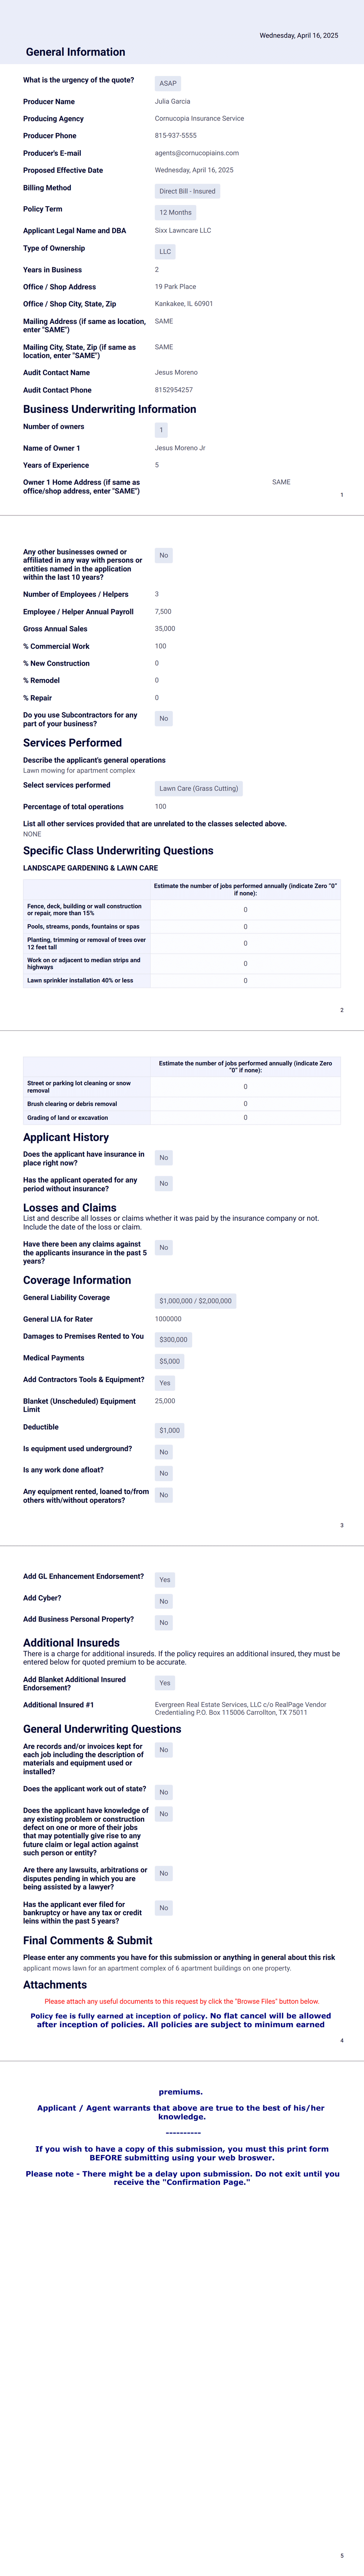Click No for other businesses owned question

click(x=164, y=555)
